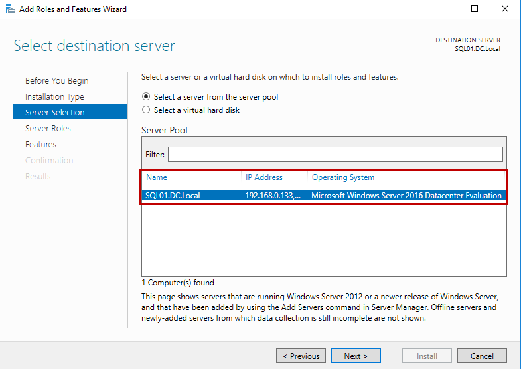Click the wizard icon in title bar
This screenshot has width=521, height=369.
(x=9, y=9)
